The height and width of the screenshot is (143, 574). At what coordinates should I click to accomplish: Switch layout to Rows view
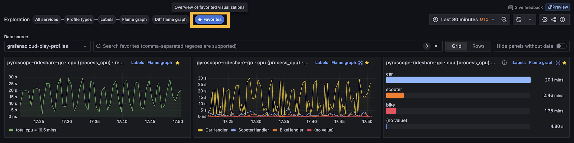(x=478, y=46)
